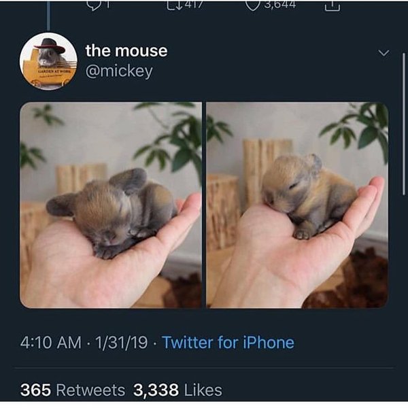Open the display name "the mouse"
The width and height of the screenshot is (408, 408).
click(x=126, y=50)
